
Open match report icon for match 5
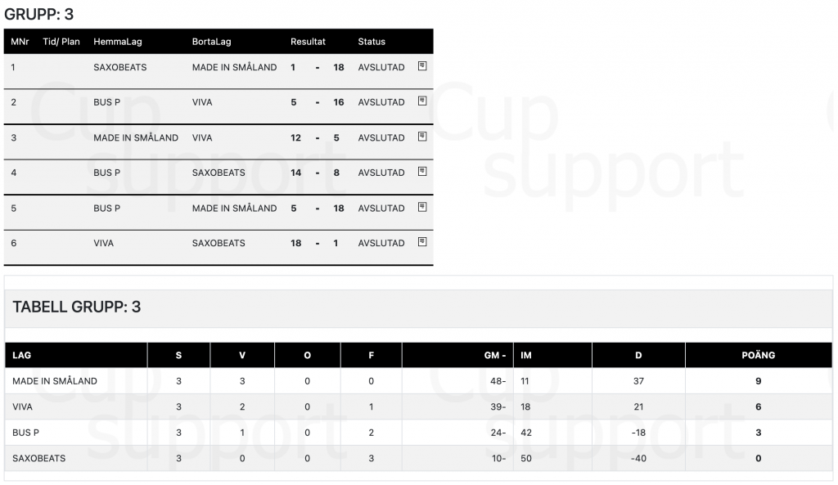(x=422, y=207)
